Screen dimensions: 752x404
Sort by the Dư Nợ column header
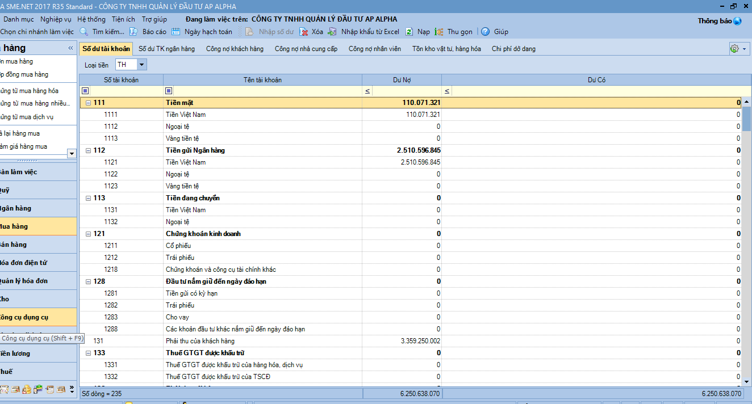click(402, 80)
